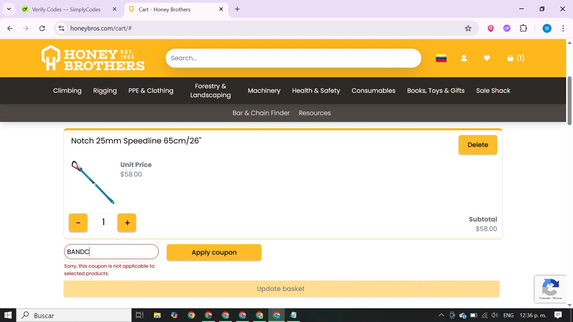573x322 pixels.
Task: Click the Update basket button
Action: coord(282,289)
